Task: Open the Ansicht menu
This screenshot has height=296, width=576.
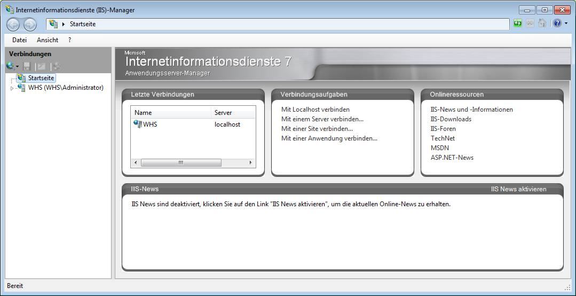Action: pyautogui.click(x=48, y=40)
